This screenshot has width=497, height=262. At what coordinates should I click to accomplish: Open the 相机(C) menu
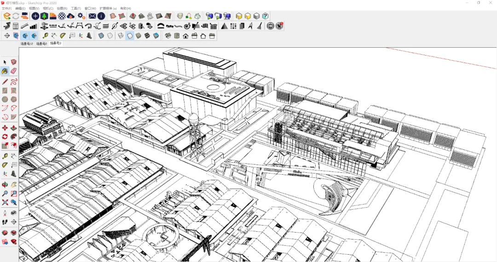point(48,9)
